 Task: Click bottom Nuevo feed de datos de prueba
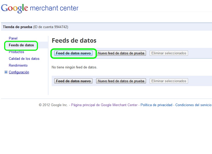tap(121, 81)
